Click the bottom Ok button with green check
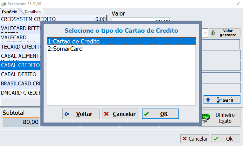The height and width of the screenshot is (146, 243). coord(226,139)
